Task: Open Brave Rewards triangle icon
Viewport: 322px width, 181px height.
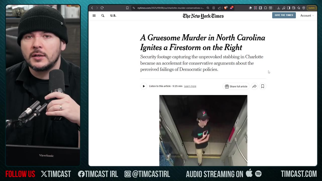Action: click(231, 8)
